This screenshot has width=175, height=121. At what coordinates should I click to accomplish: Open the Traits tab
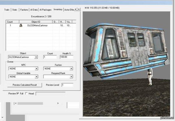pyautogui.click(x=7, y=10)
